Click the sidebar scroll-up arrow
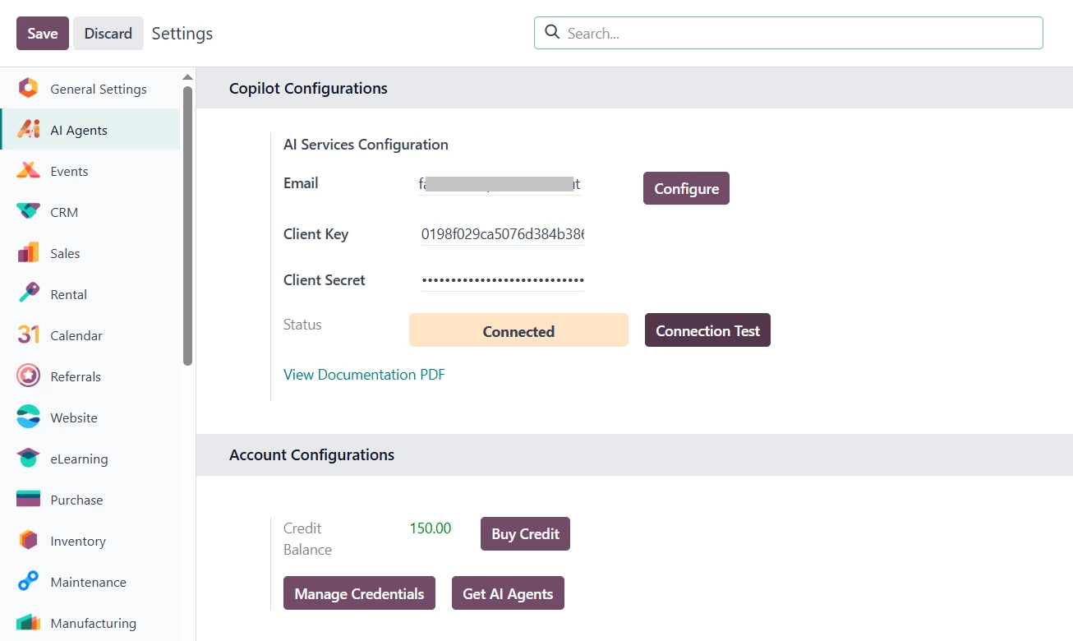 point(188,77)
